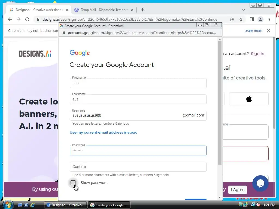Open the chat support bubble
Viewport: 279px width, 209px height.
tap(260, 183)
